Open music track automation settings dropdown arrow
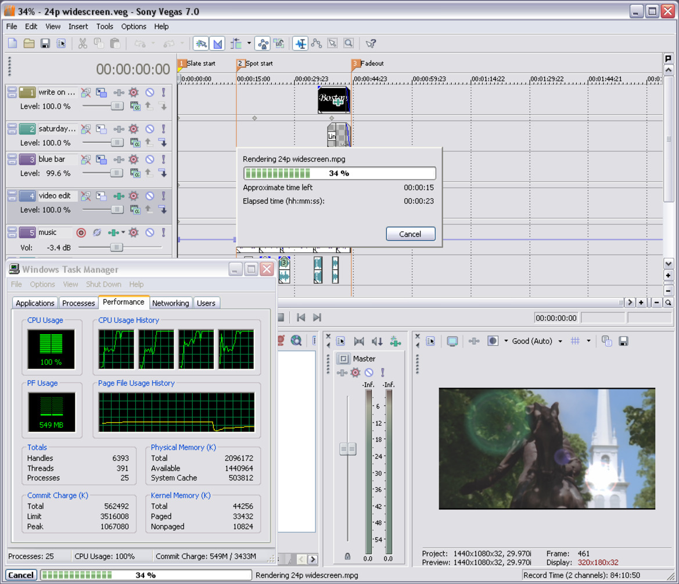 tap(123, 232)
